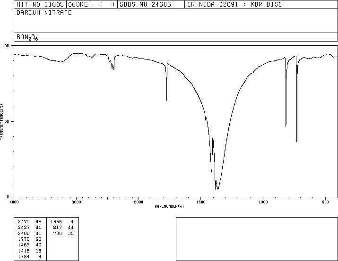Image resolution: width=338 pixels, height=261 pixels.
Task: Click peak table row 1366 4
Action: 62,222
